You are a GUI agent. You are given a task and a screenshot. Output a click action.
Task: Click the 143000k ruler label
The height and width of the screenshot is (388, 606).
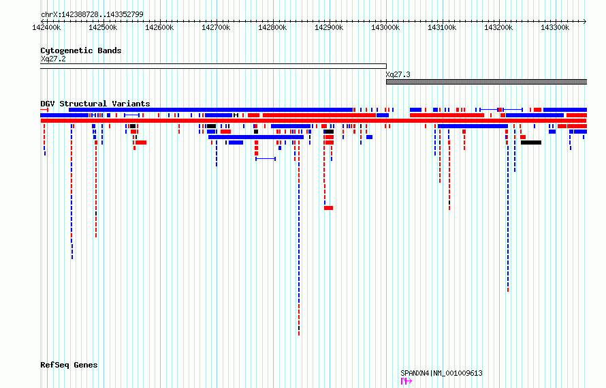point(385,27)
